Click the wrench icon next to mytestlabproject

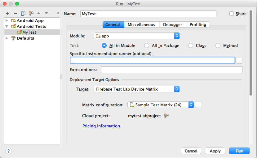click(166, 116)
